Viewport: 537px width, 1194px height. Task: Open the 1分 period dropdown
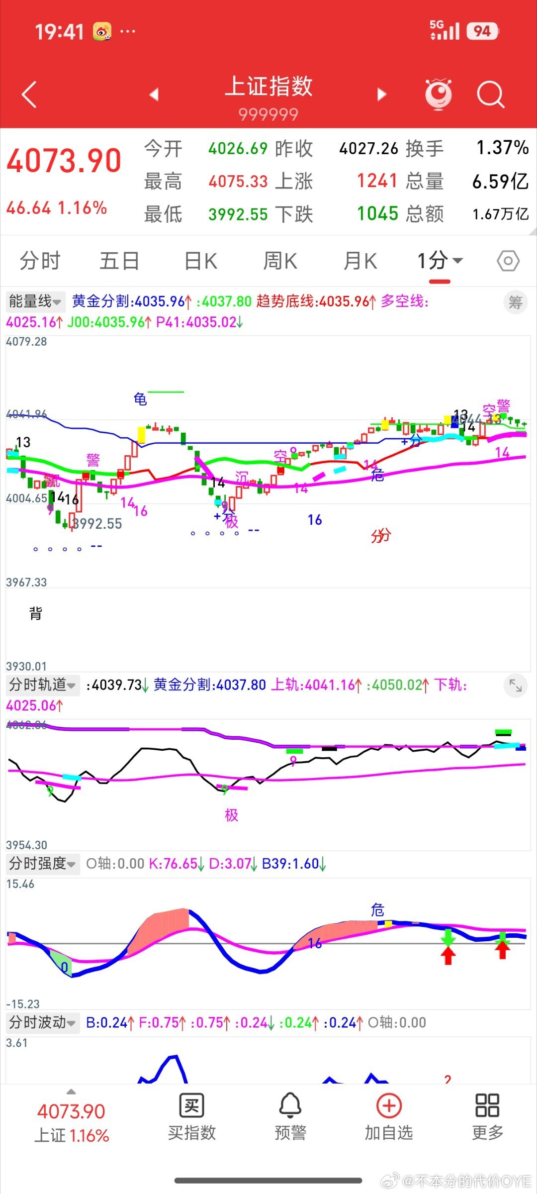point(440,261)
